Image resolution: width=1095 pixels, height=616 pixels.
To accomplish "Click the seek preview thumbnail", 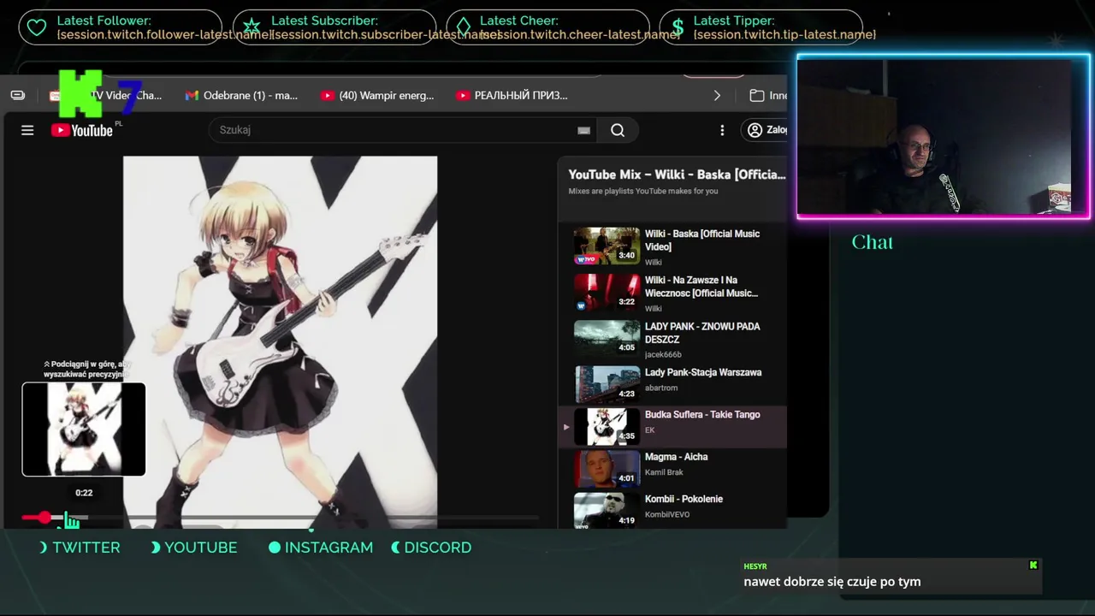I will pyautogui.click(x=84, y=429).
